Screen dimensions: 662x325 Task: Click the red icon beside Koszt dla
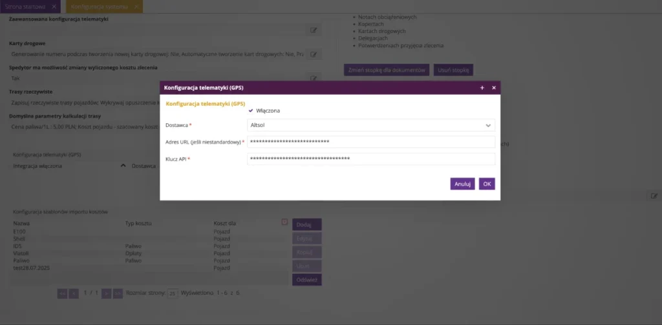[284, 222]
